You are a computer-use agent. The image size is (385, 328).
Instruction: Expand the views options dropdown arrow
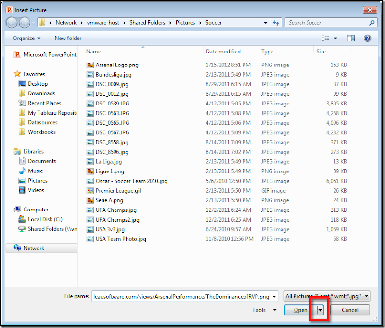click(x=335, y=39)
